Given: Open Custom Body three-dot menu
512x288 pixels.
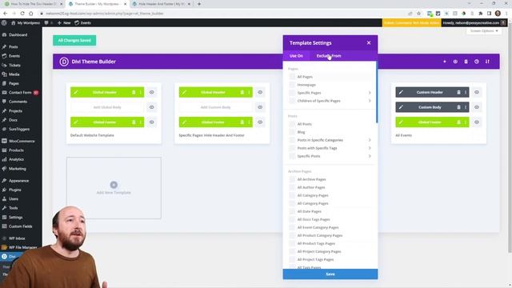Looking at the screenshot, I should (466, 107).
